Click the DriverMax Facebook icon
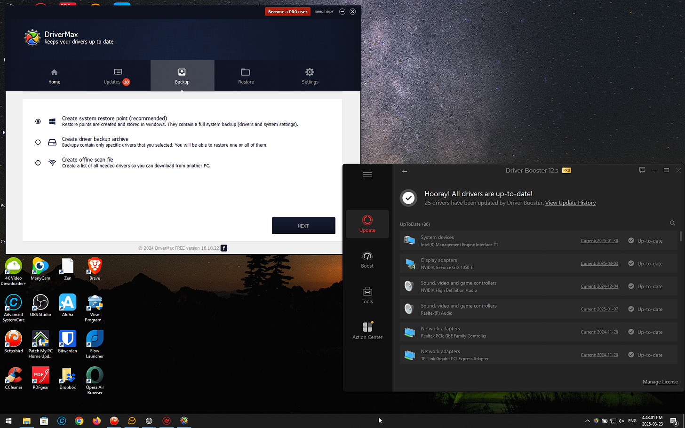 point(224,248)
